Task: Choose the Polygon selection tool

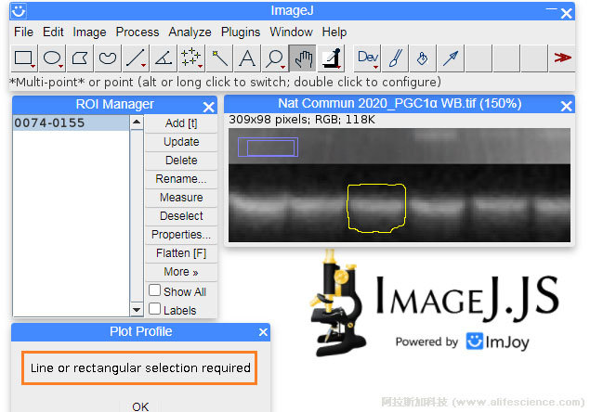Action: pyautogui.click(x=80, y=58)
